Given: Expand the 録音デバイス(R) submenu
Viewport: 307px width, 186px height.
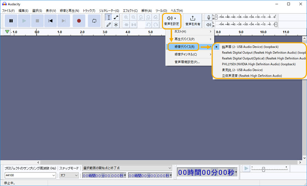Looking at the screenshot, I should 190,47.
